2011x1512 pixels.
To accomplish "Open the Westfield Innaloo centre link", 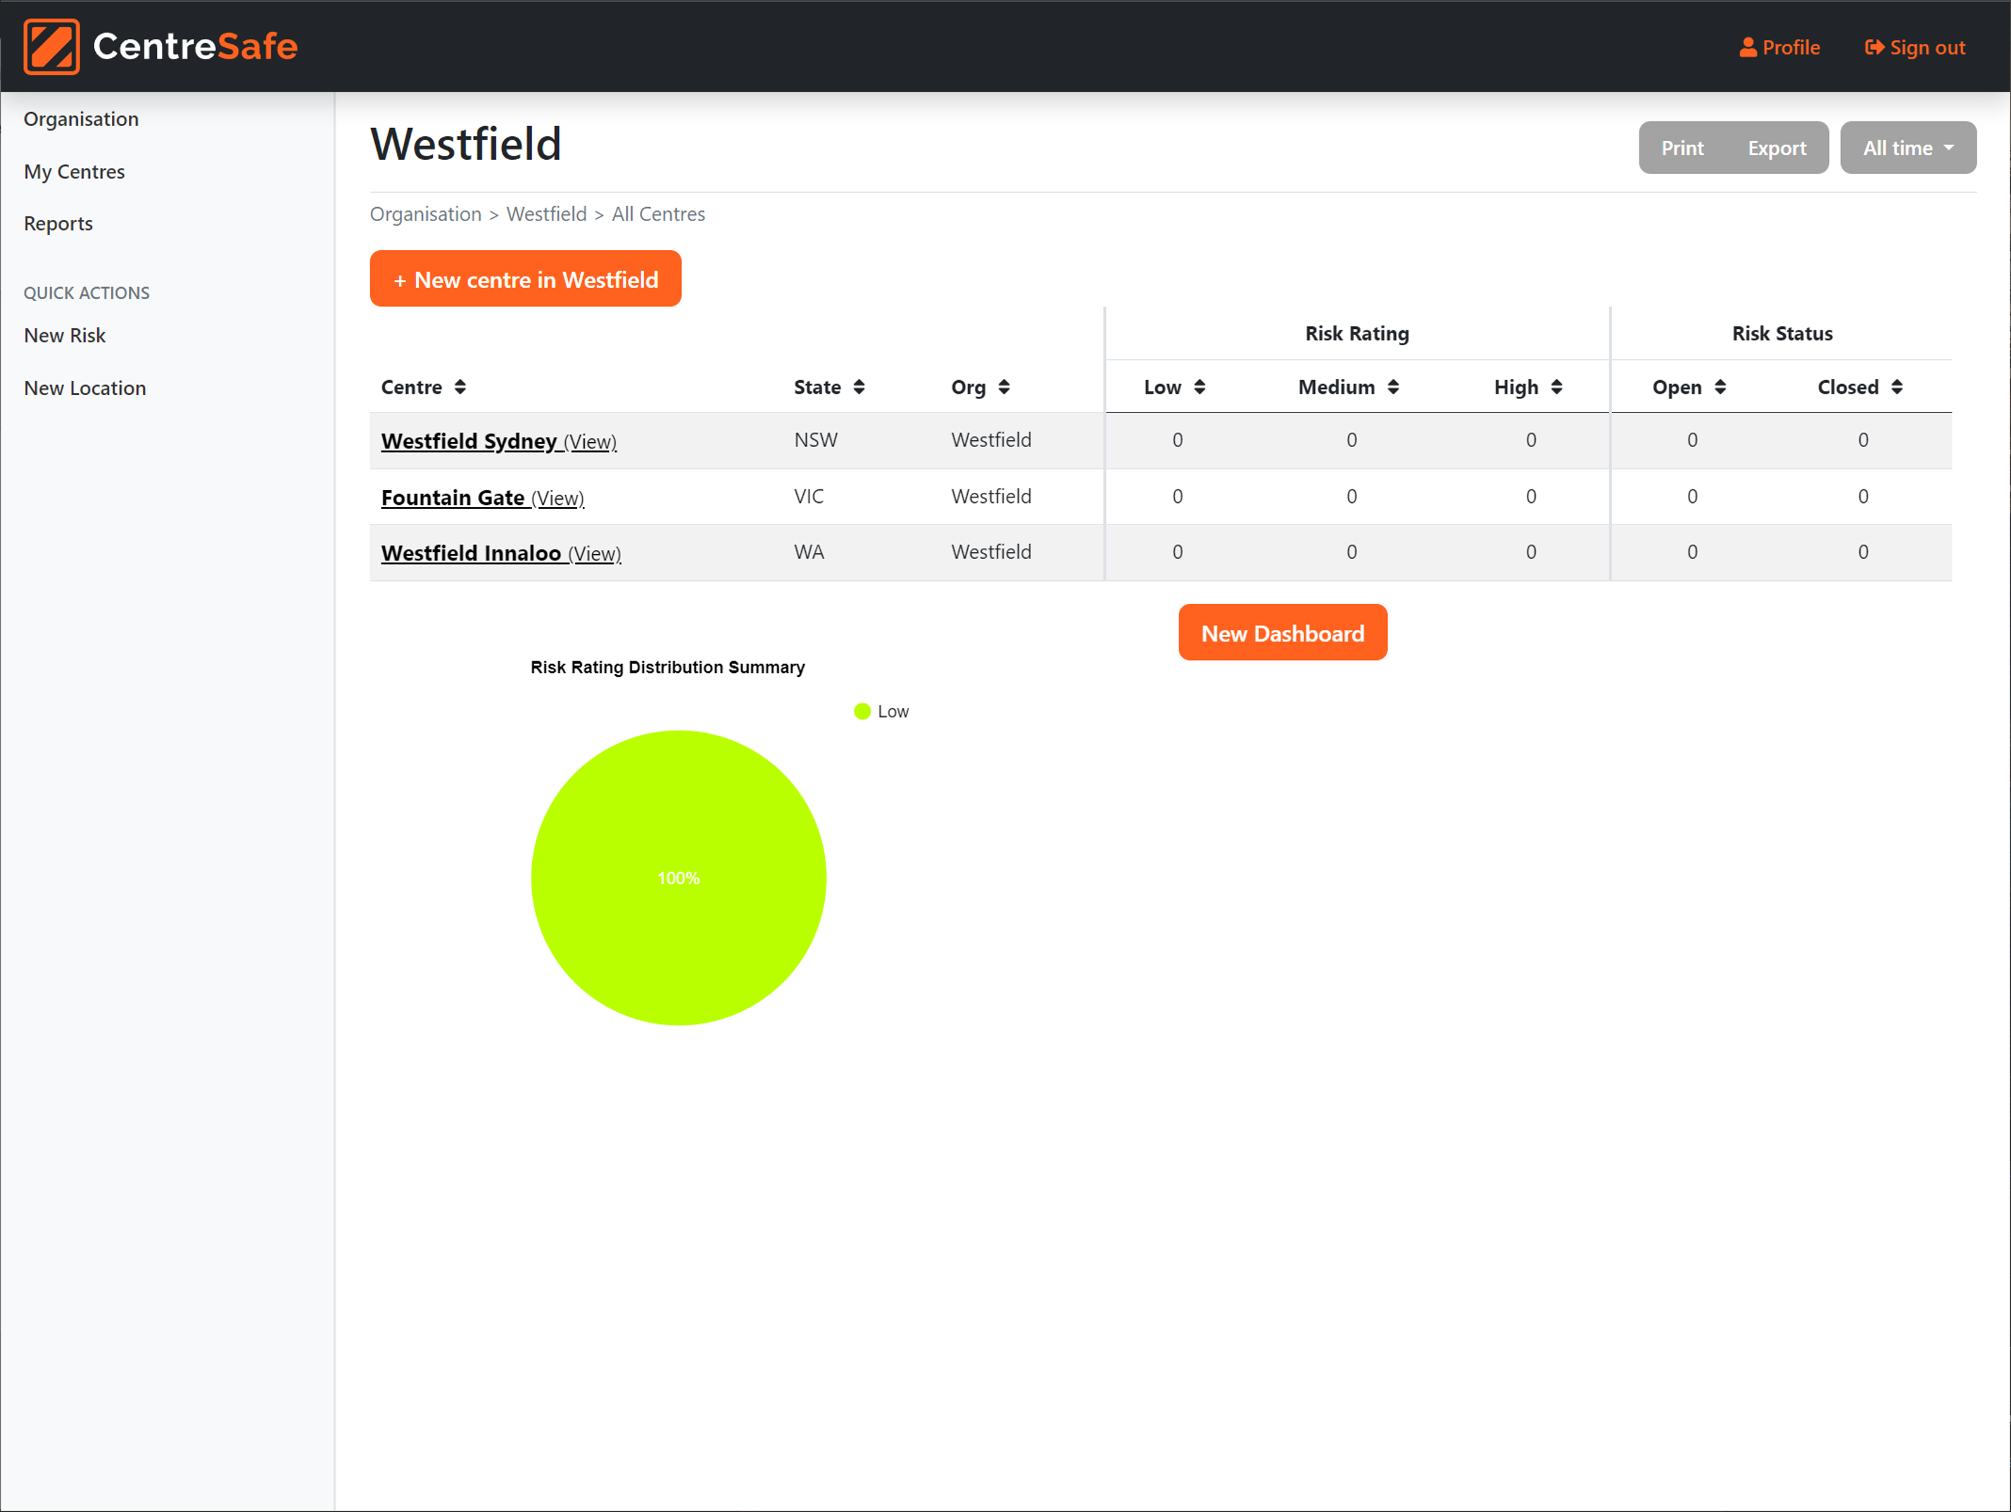I will (x=501, y=553).
